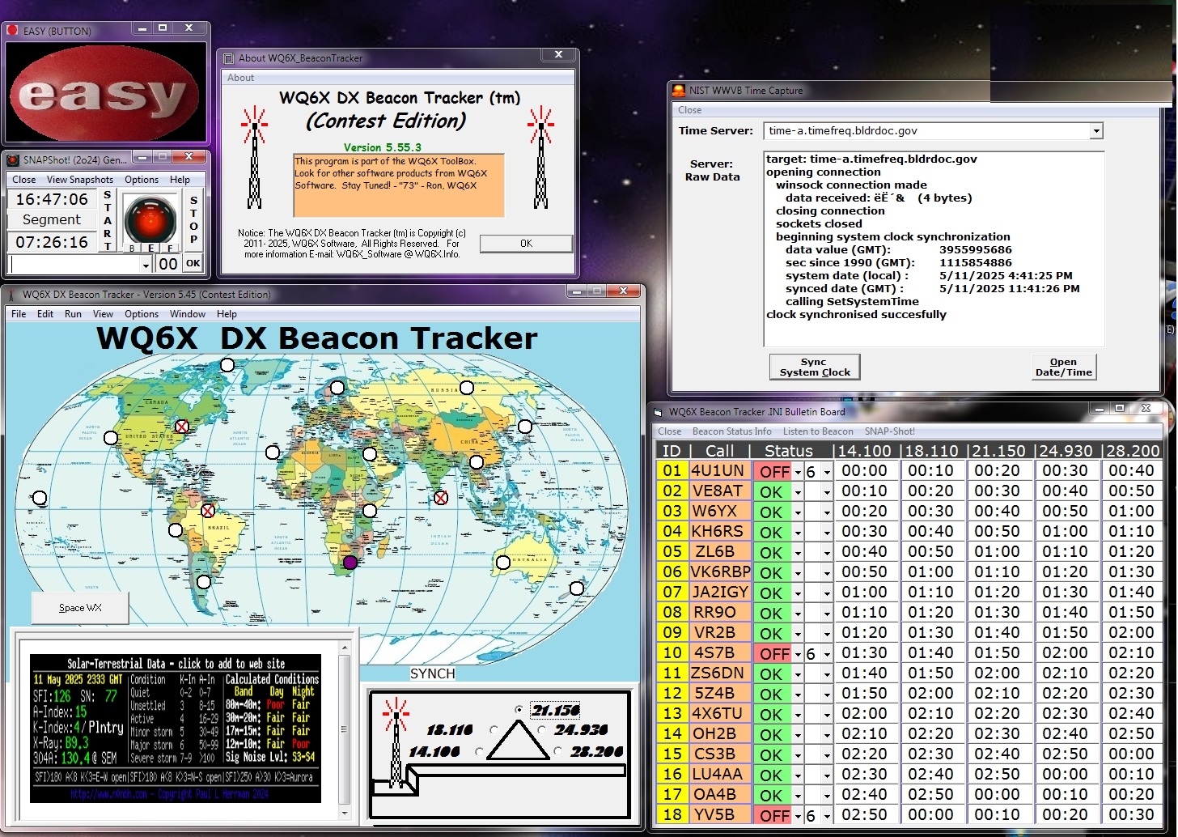This screenshot has height=837, width=1178.
Task: Click the scrollbar beside the Solar-Terrestrial Data panel
Action: [345, 729]
